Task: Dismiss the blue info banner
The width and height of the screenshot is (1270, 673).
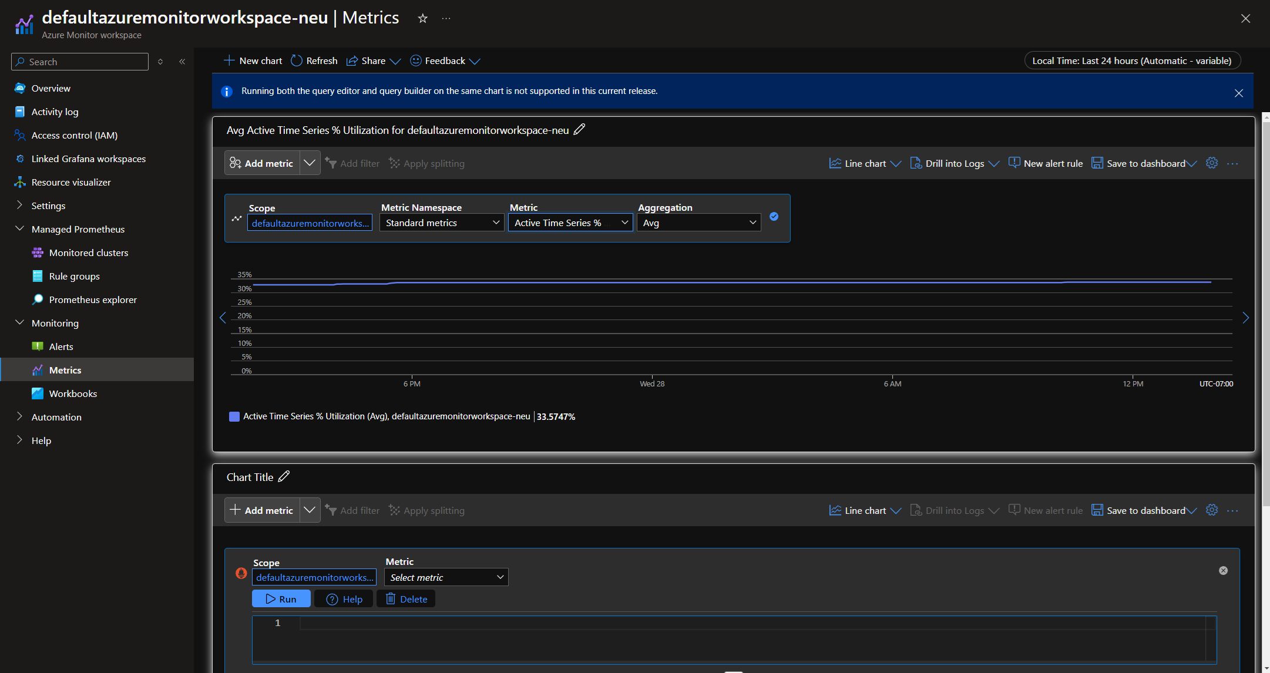Action: (x=1238, y=93)
